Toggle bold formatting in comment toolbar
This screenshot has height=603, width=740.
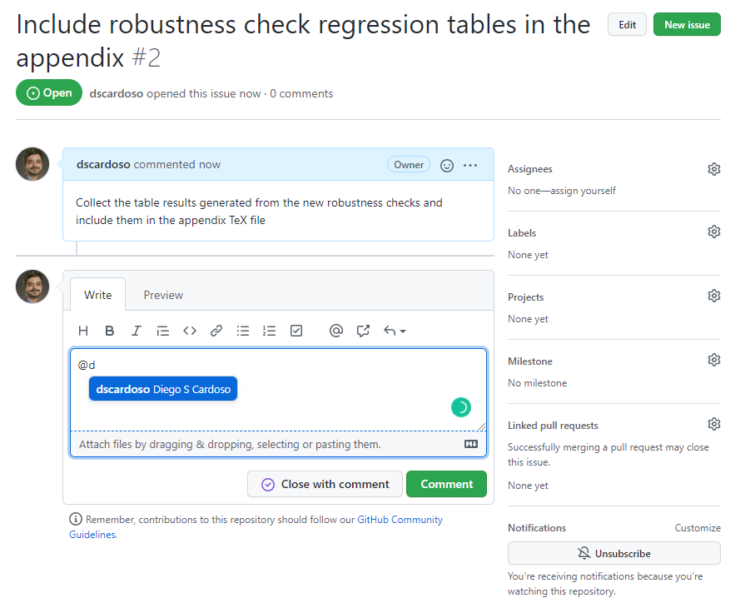tap(109, 331)
